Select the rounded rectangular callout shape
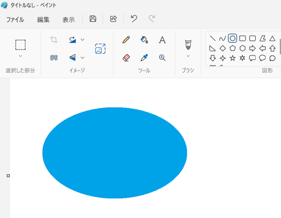The width and height of the screenshot is (281, 218). [x=252, y=58]
